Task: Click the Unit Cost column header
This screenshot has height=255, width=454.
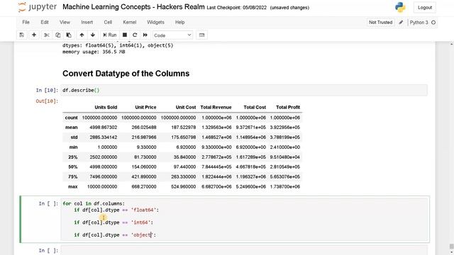Action: coord(186,107)
